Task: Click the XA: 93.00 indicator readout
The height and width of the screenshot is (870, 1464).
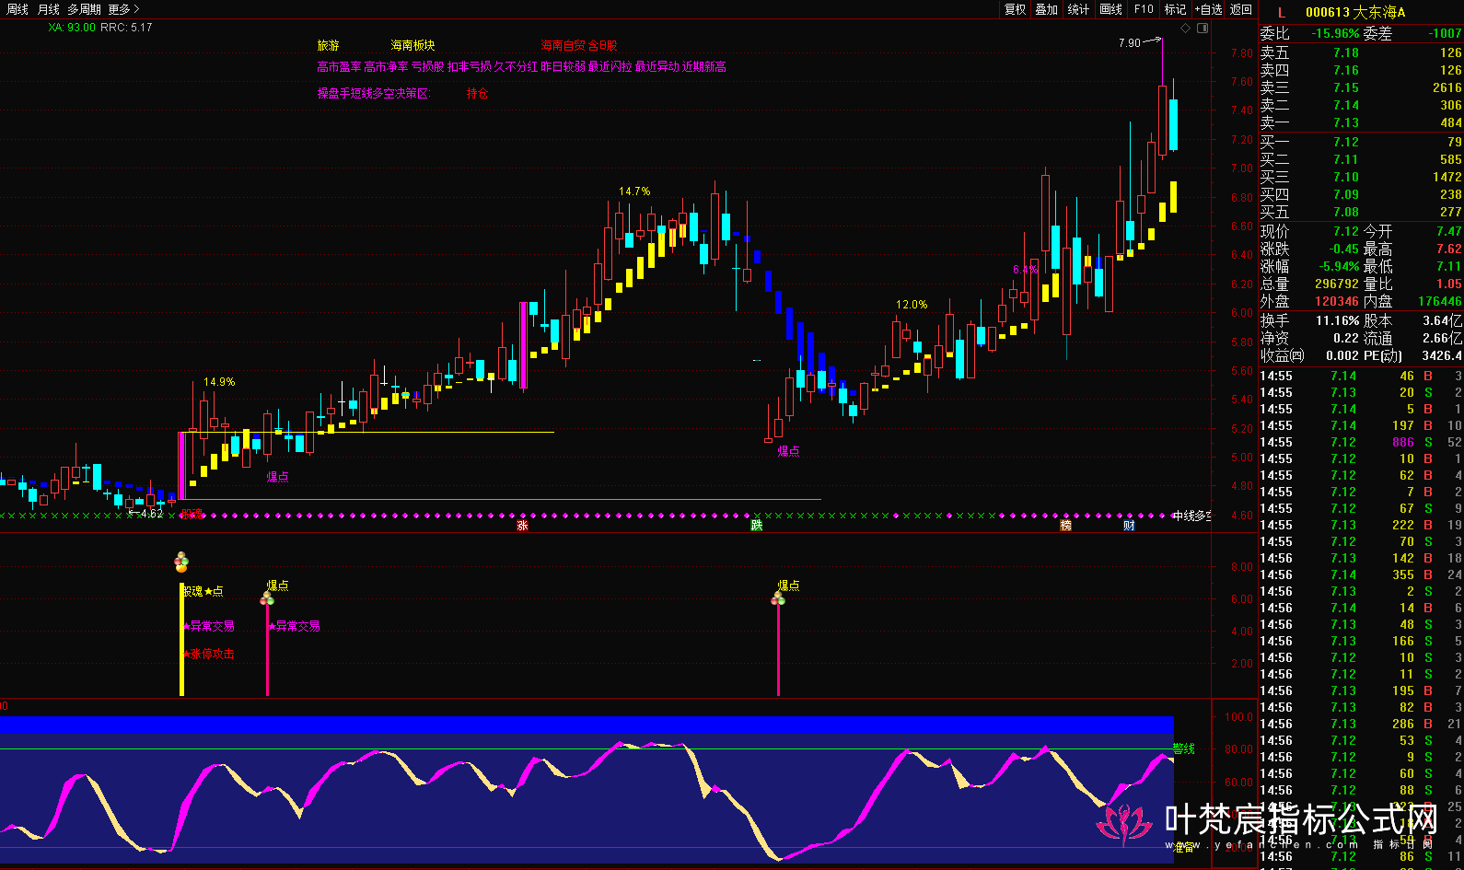Action: point(72,28)
